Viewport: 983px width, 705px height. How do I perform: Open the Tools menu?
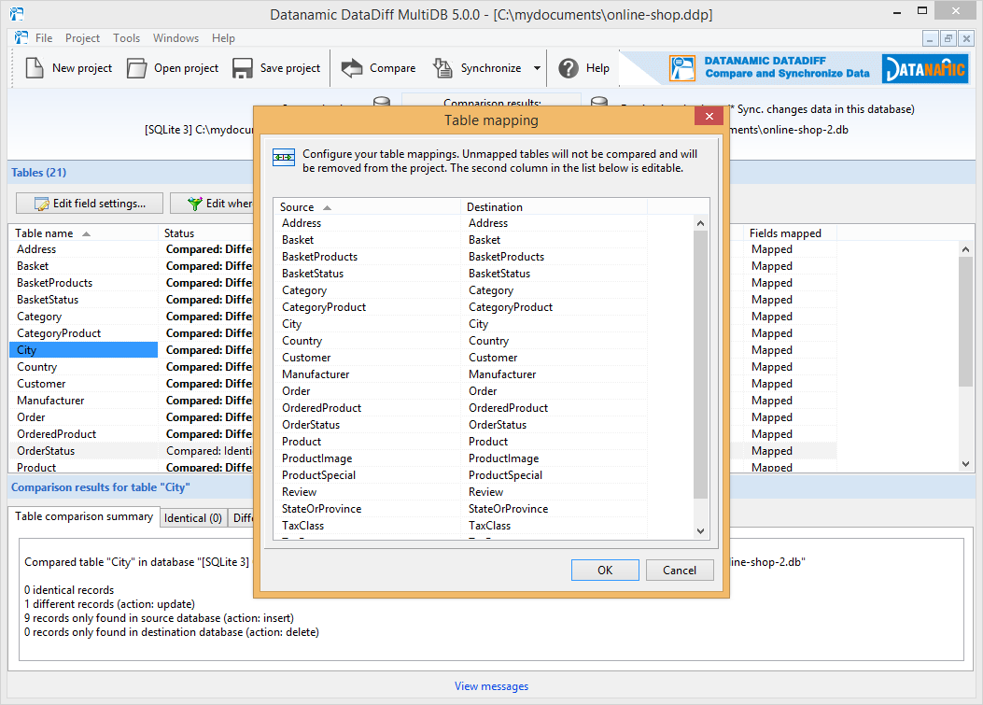(x=126, y=37)
